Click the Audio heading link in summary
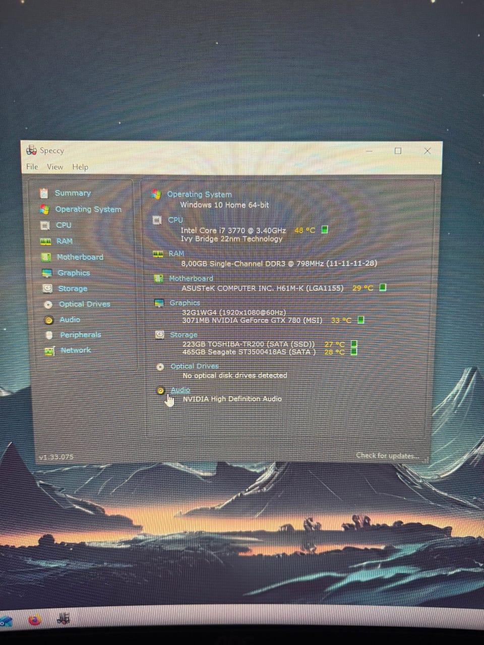This screenshot has height=645, width=484. click(180, 390)
